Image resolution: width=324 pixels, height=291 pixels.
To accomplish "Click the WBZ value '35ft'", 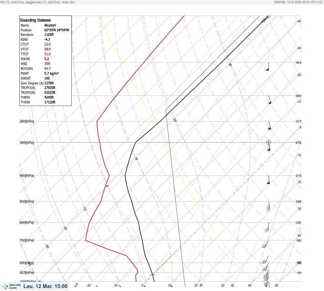I will pos(47,64).
